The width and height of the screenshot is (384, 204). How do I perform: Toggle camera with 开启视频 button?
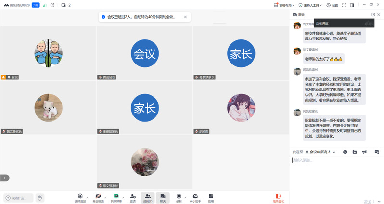coord(98,197)
